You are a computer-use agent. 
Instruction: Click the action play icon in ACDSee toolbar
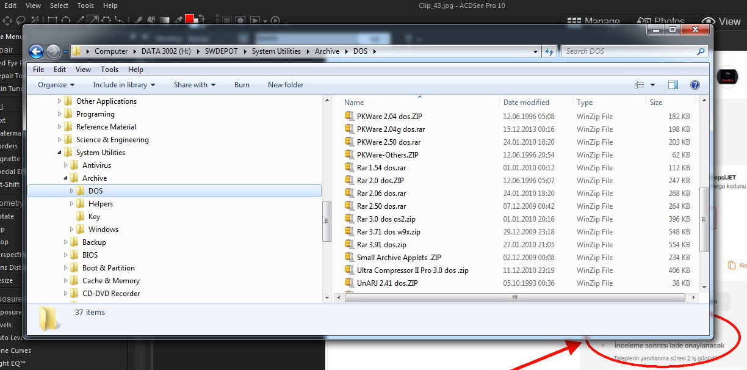(x=255, y=21)
